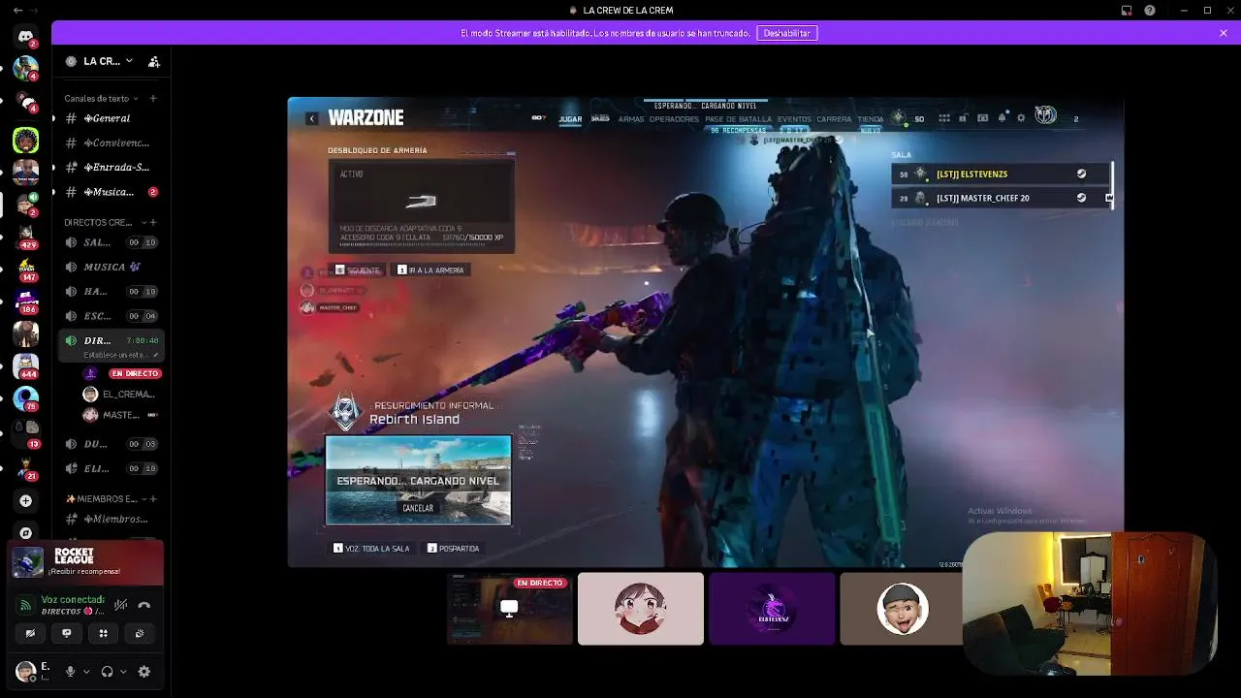Click Warzone settings gear icon in stream
The height and width of the screenshot is (698, 1241).
pyautogui.click(x=1021, y=118)
